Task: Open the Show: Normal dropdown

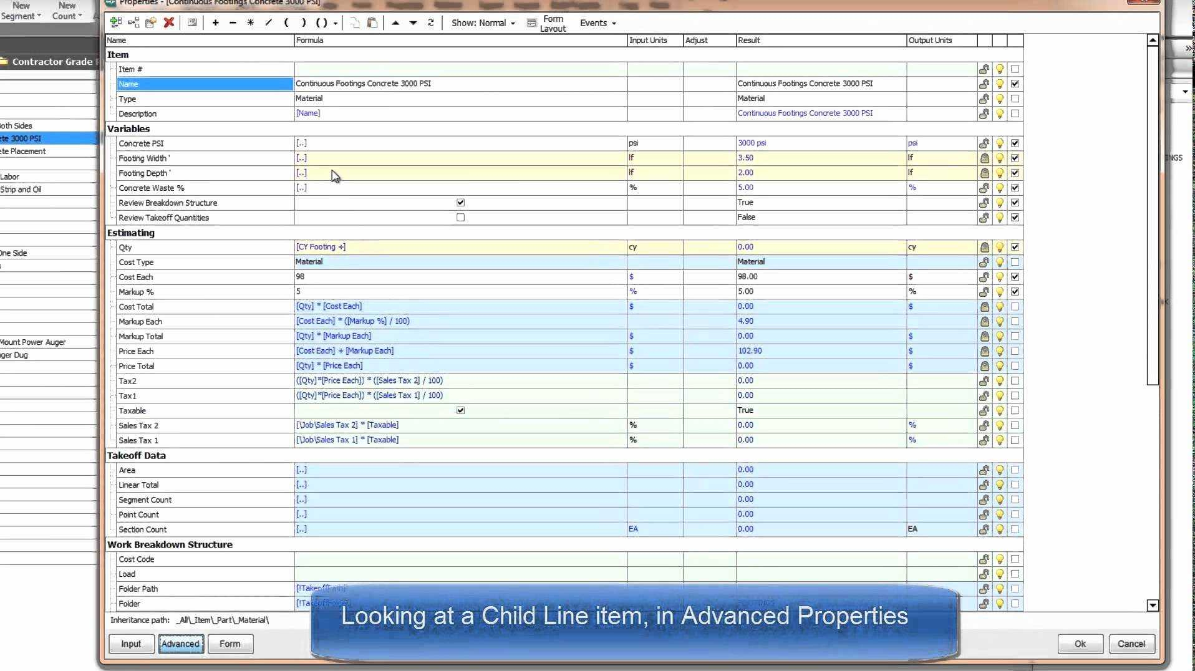Action: [x=483, y=22]
